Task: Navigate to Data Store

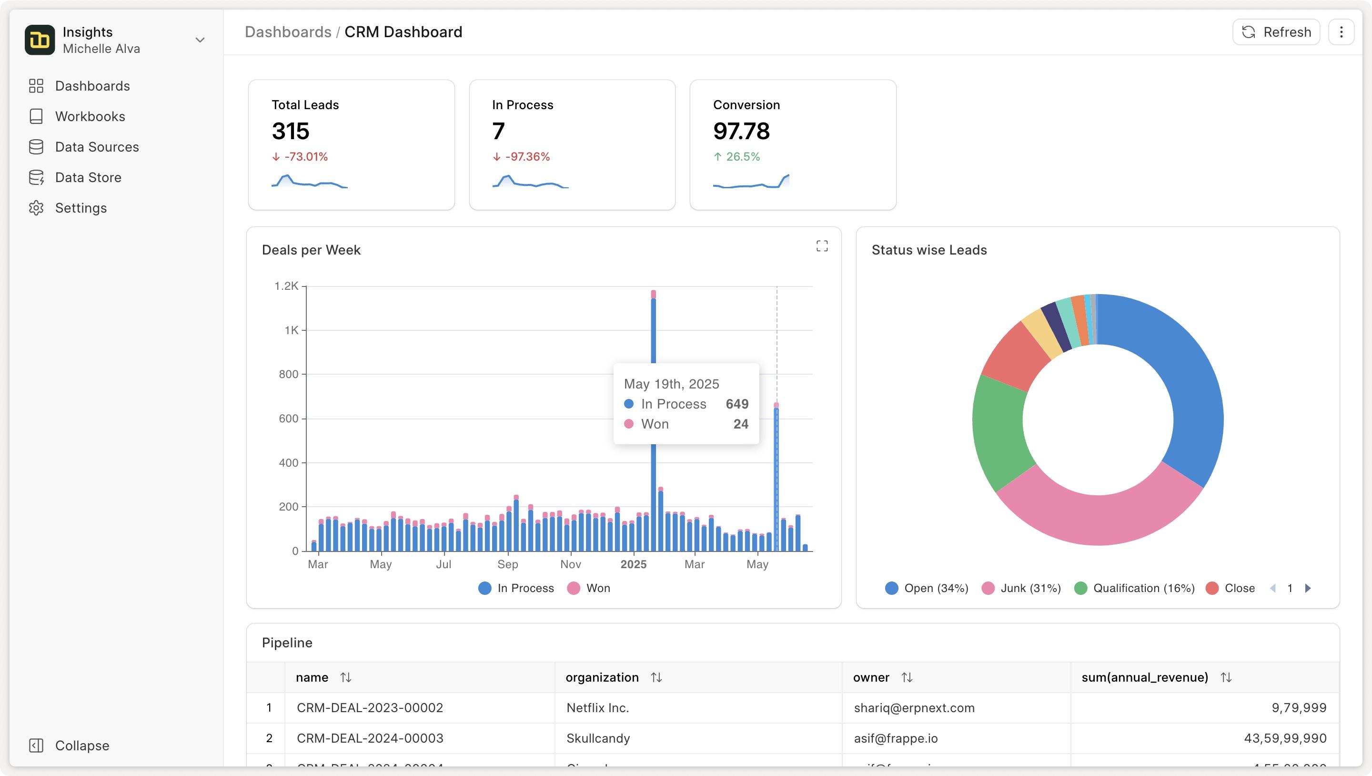Action: [x=88, y=177]
